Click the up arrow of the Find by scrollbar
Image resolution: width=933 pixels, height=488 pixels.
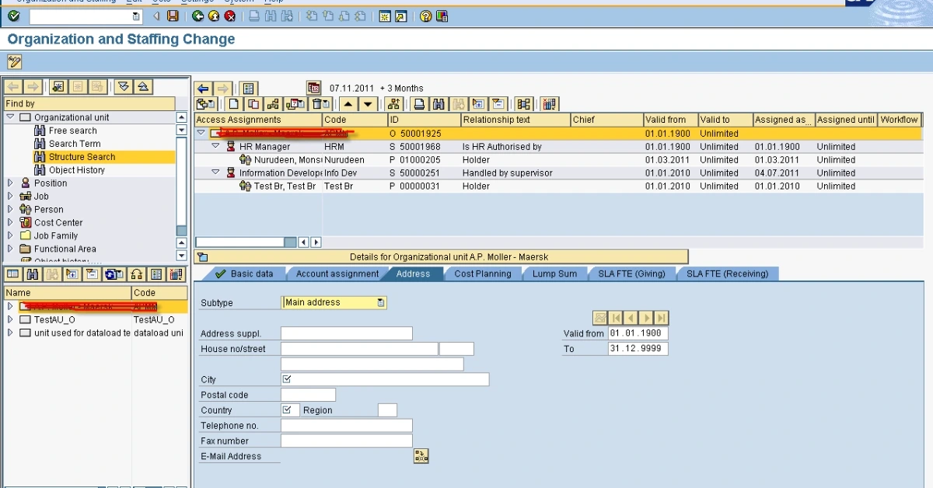[x=182, y=118]
